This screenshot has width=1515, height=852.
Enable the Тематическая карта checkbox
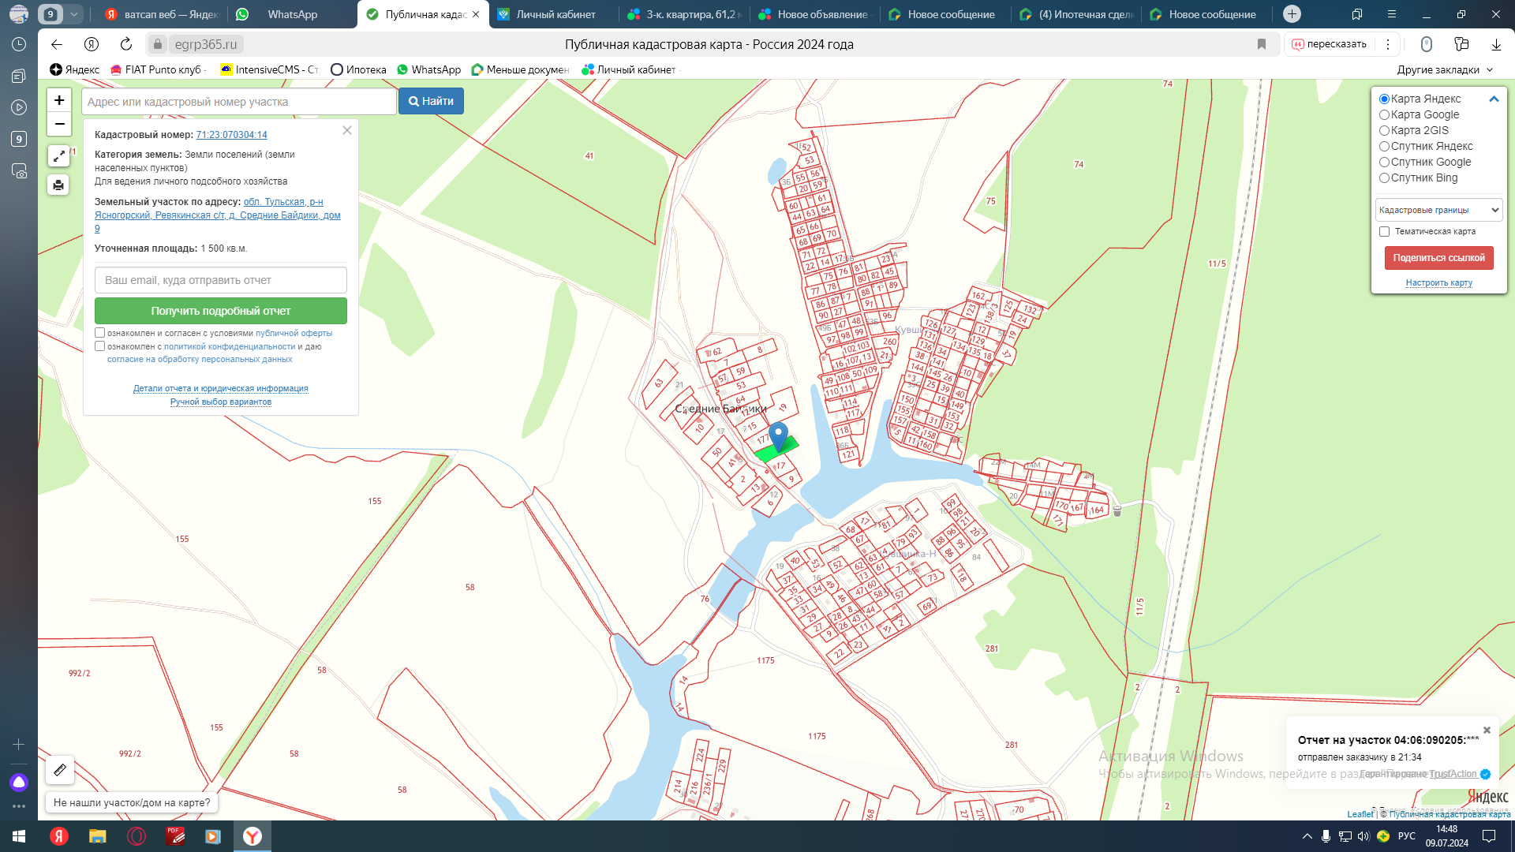point(1384,232)
